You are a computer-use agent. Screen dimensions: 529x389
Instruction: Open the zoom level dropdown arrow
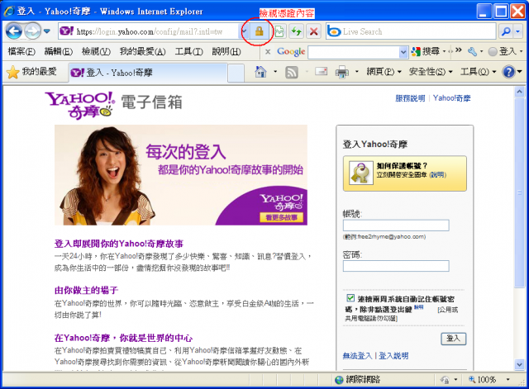point(508,380)
